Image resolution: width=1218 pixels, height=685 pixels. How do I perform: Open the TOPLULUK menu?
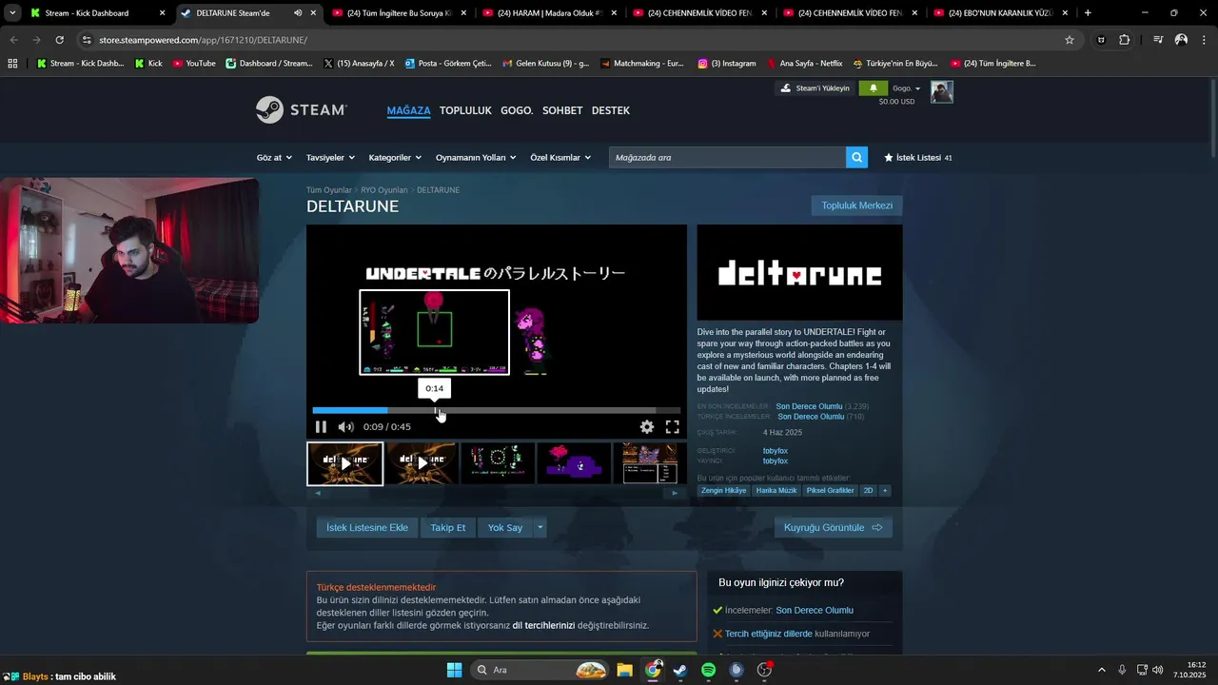(x=465, y=110)
